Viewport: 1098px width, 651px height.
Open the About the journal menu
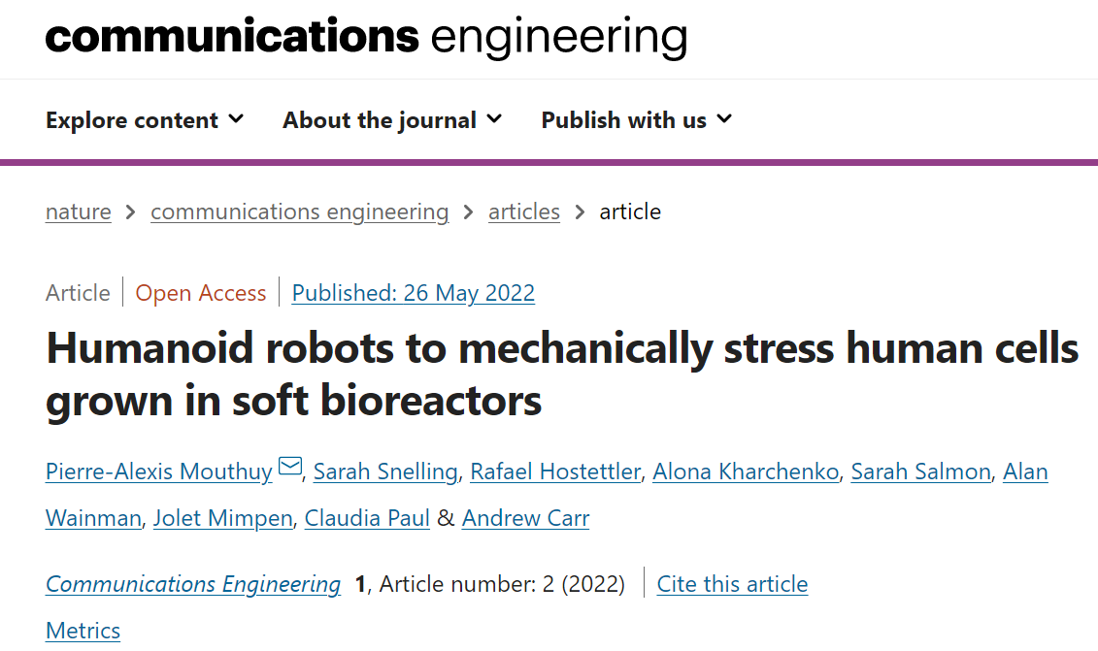392,120
